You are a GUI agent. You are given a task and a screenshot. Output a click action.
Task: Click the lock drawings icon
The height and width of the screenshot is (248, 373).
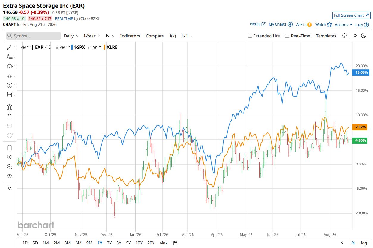(x=9, y=116)
